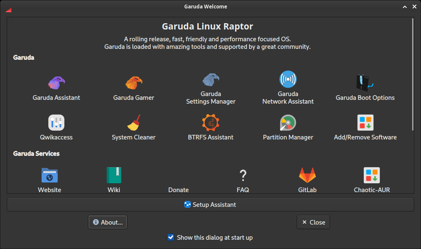Open Garuda Assistant purple eagle icon
The width and height of the screenshot is (421, 249).
pos(56,83)
